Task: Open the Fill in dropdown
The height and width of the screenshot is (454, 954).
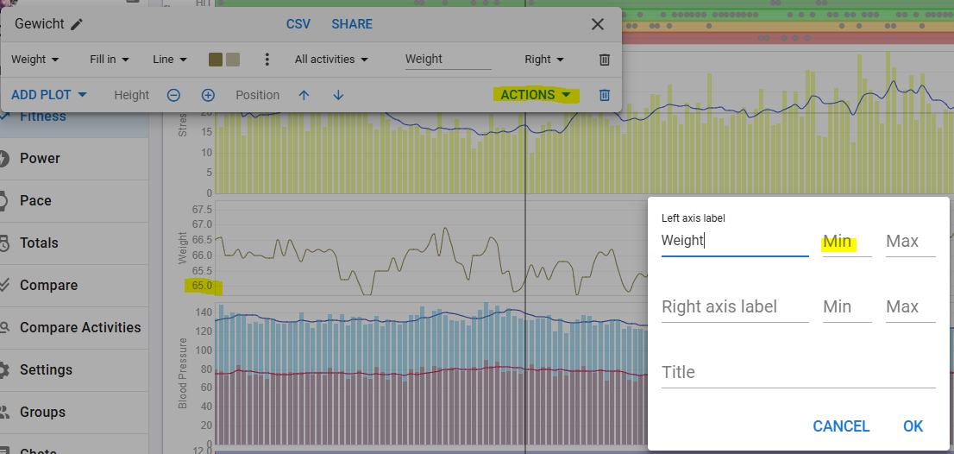Action: tap(109, 60)
